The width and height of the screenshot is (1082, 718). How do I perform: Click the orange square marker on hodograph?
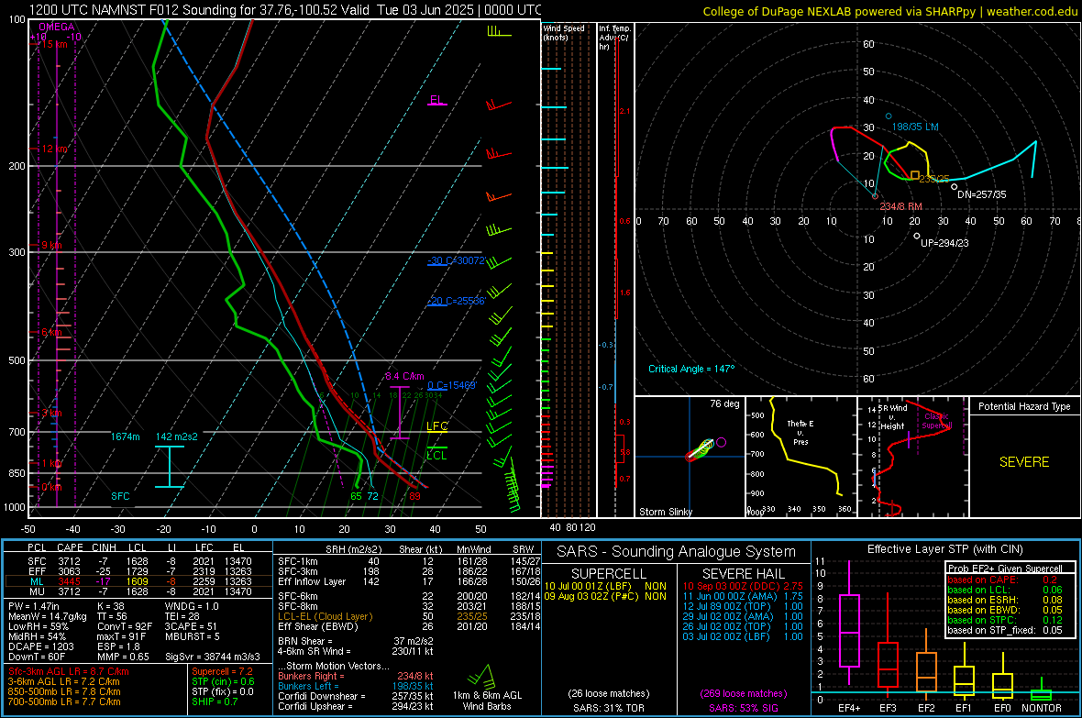coord(915,176)
